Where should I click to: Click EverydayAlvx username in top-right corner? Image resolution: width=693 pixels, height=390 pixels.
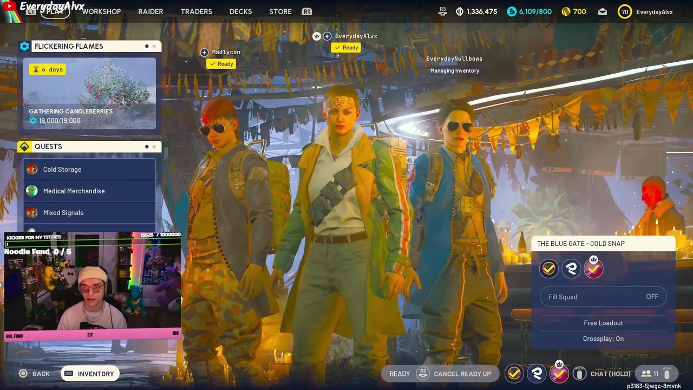[655, 11]
